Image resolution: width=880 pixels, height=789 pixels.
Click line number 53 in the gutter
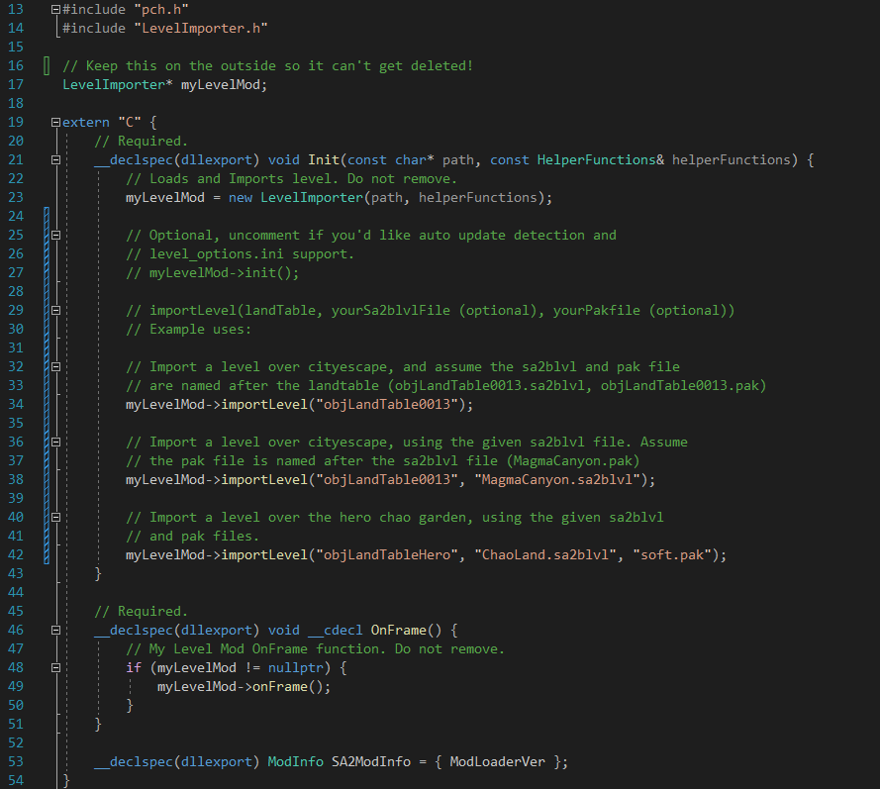(x=16, y=762)
